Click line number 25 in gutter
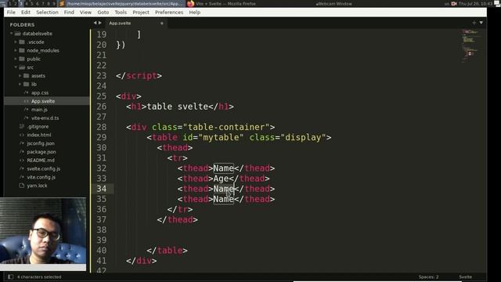 (101, 96)
